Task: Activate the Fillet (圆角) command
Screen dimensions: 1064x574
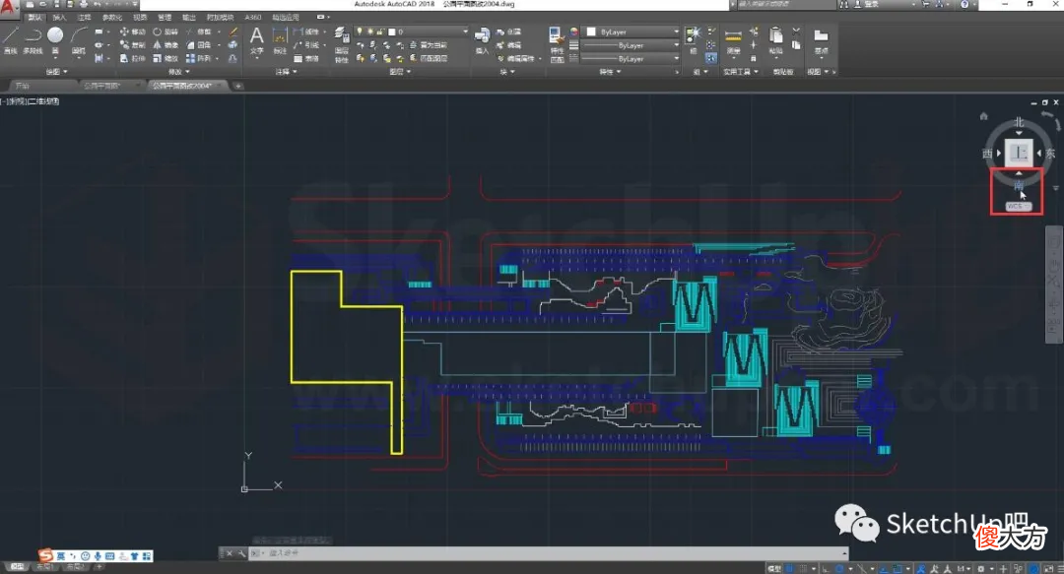Action: point(198,44)
